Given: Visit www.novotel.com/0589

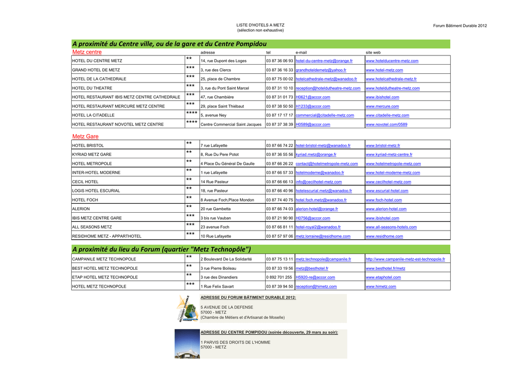Looking at the screenshot, I should 386,124.
